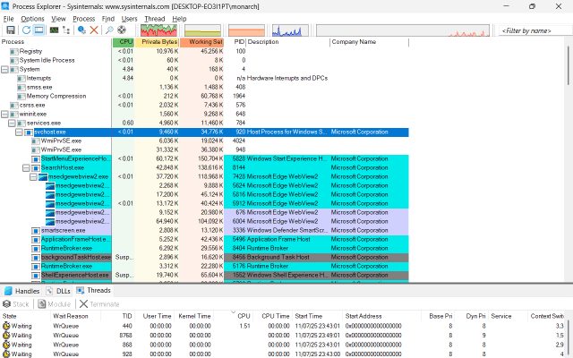Image resolution: width=573 pixels, height=358 pixels.
Task: Open the View menu
Action: pos(58,19)
